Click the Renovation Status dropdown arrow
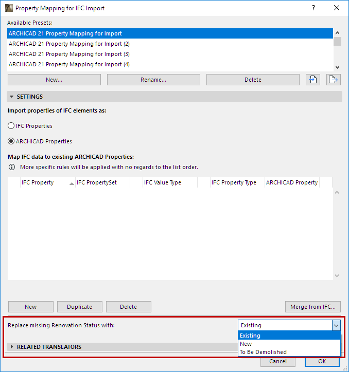The image size is (349, 372). (x=336, y=325)
